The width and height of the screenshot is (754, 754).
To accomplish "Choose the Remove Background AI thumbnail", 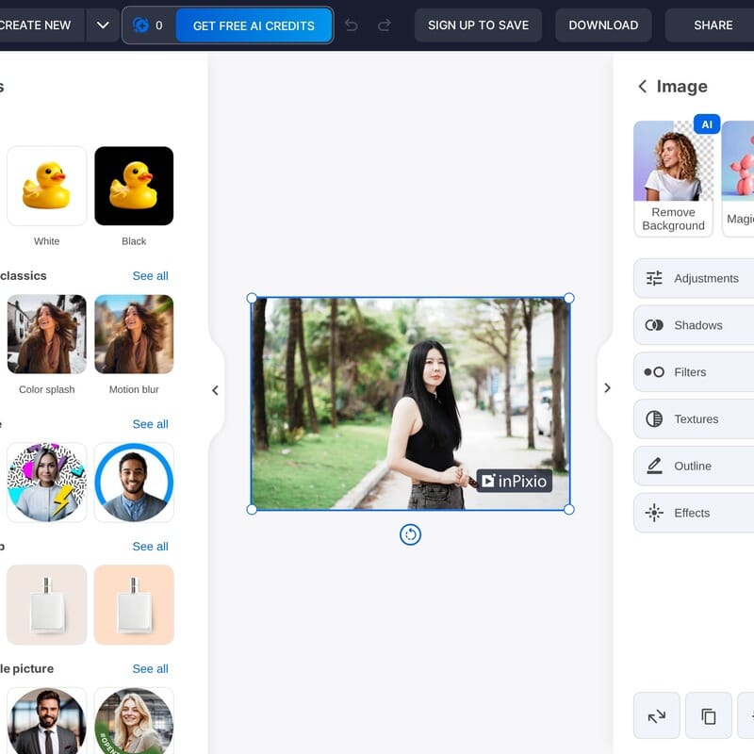I will (673, 178).
